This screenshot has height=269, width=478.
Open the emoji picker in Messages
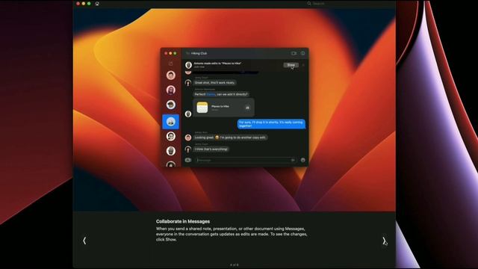tap(302, 160)
